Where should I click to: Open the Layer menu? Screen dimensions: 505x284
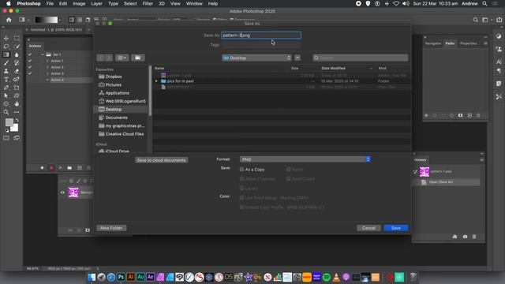point(96,3)
